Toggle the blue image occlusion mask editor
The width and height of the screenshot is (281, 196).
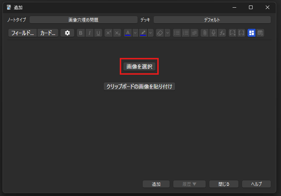pos(252,33)
